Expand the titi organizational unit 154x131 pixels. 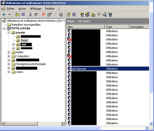[13, 44]
